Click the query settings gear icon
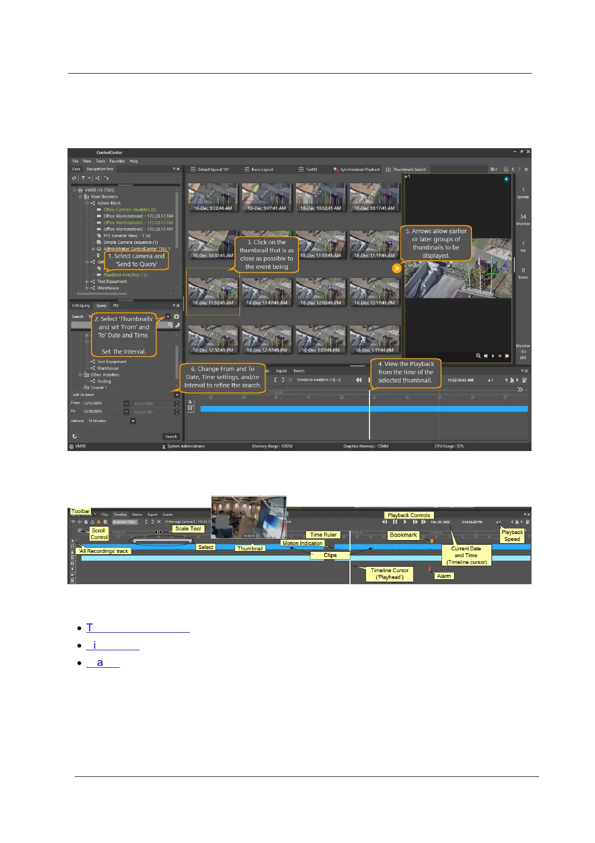595x843 pixels. [x=176, y=316]
